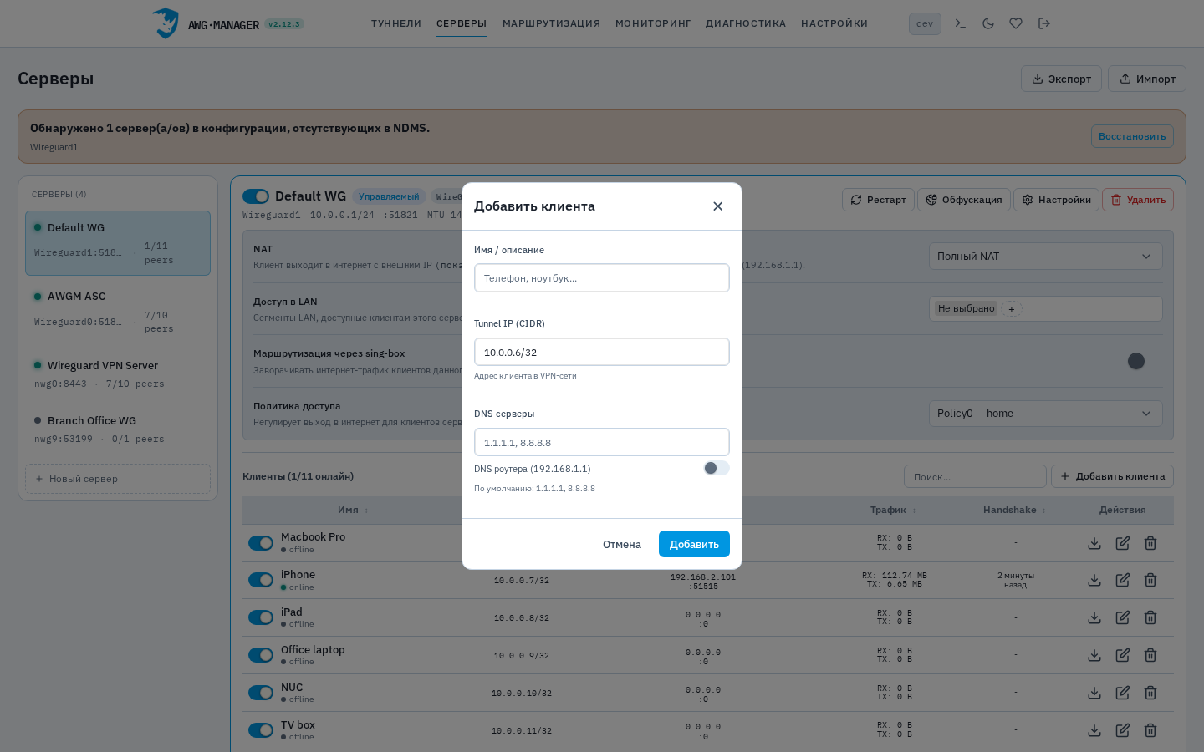
Task: Toggle sing-box routing switch
Action: 1135,361
